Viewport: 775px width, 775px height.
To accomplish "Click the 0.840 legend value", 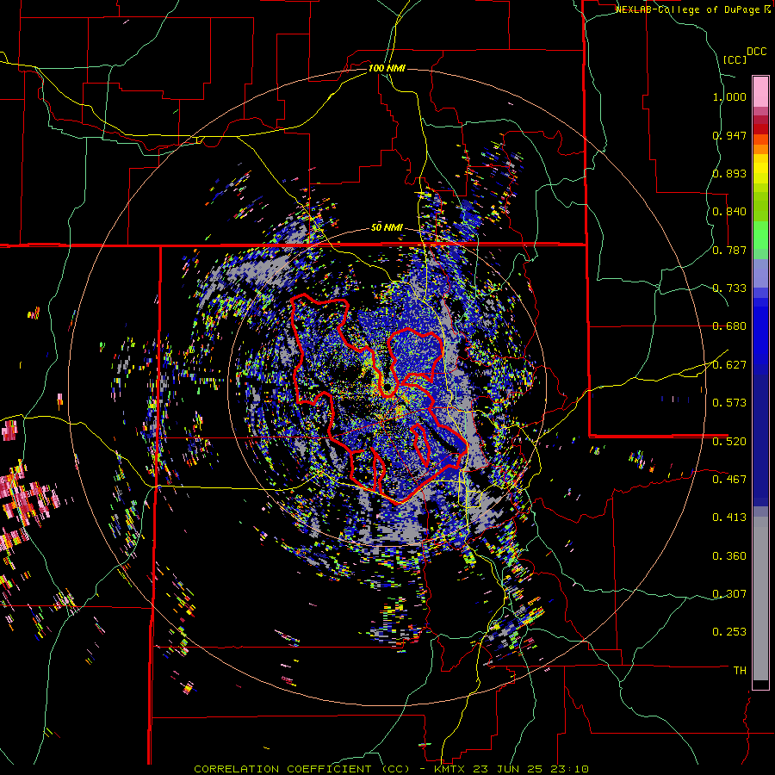I will [x=729, y=212].
